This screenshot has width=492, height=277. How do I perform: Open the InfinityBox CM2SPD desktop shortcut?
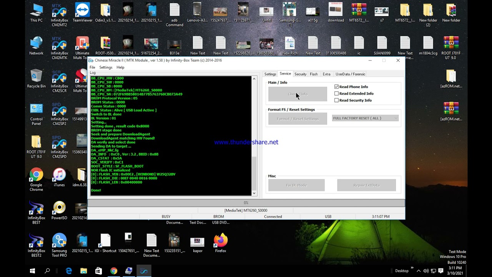(x=59, y=147)
